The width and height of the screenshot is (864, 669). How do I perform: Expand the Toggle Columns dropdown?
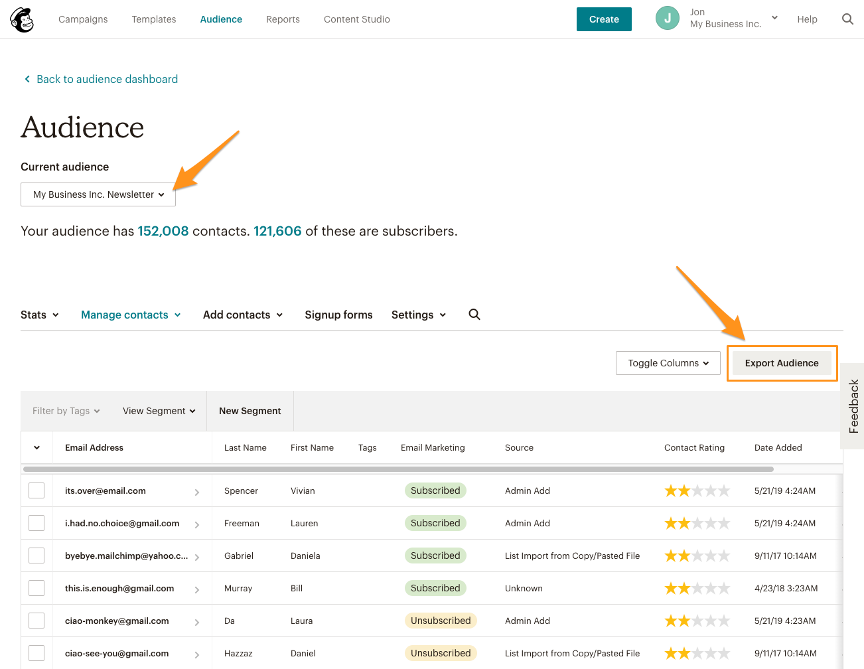point(668,363)
